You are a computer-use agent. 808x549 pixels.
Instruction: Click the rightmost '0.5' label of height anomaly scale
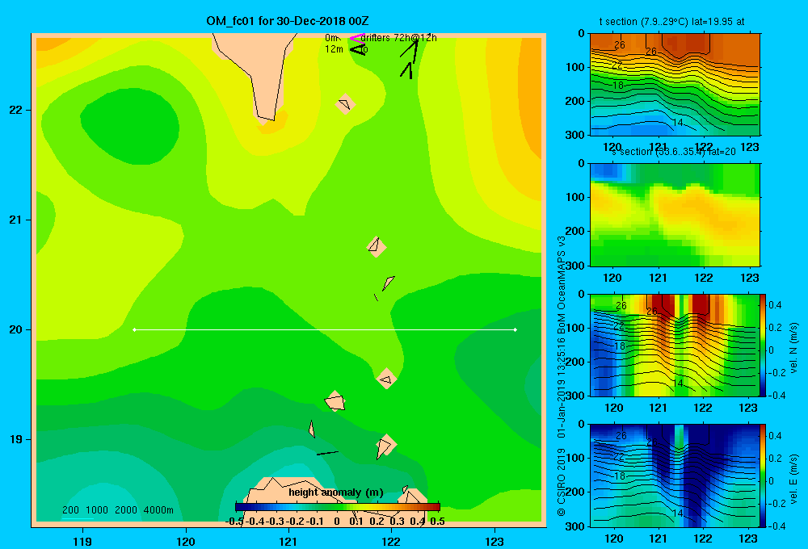(437, 522)
